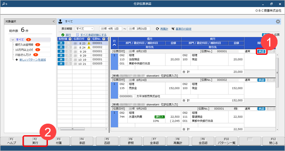Open settings via the gear icon
This screenshot has height=151, width=285.
pyautogui.click(x=278, y=22)
